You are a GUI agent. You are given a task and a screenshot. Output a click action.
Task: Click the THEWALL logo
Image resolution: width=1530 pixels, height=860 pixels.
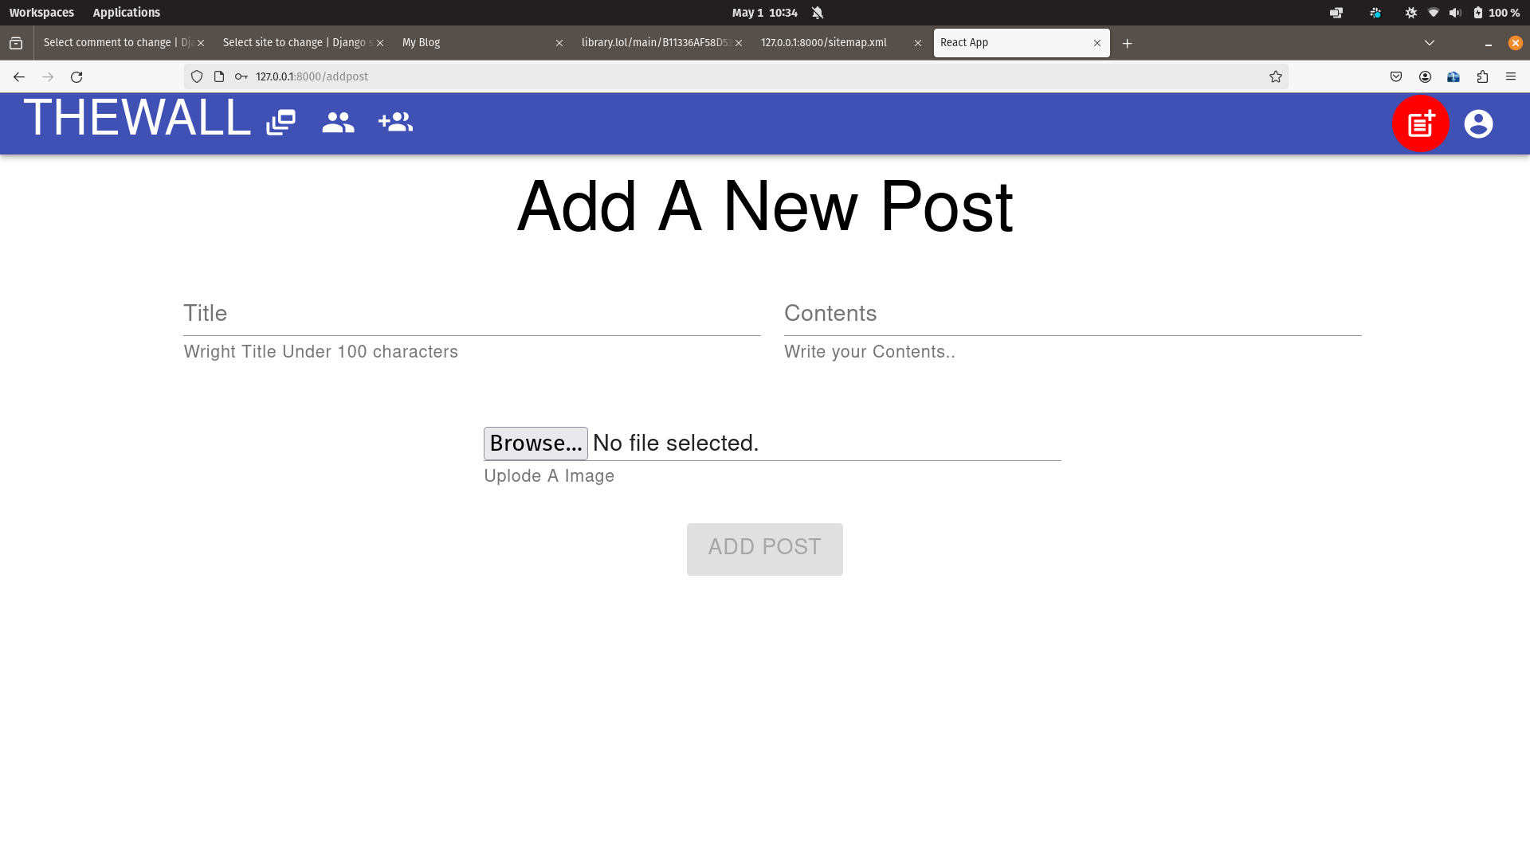pos(137,119)
